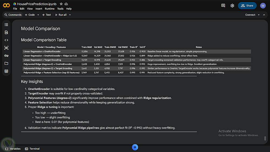Click the notebook vertical scrollbar

[x=265, y=138]
